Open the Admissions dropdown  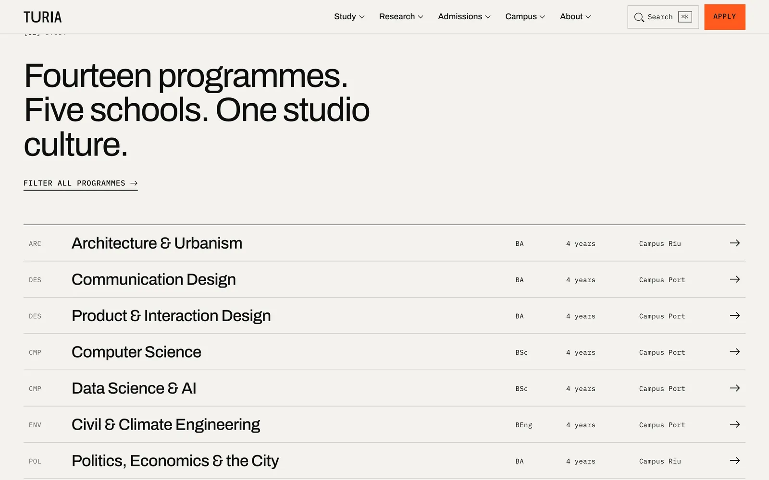click(x=464, y=17)
